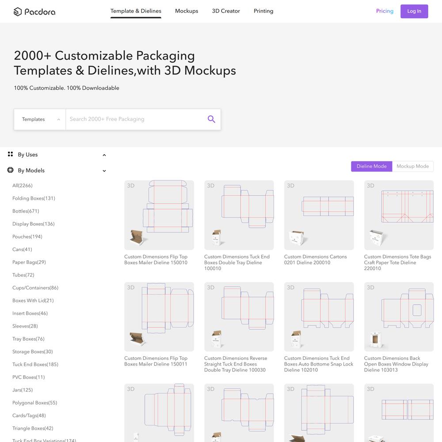Screen dimensions: 442x442
Task: Click 3D mockup preview of Tote Bags card
Action: pos(376,237)
